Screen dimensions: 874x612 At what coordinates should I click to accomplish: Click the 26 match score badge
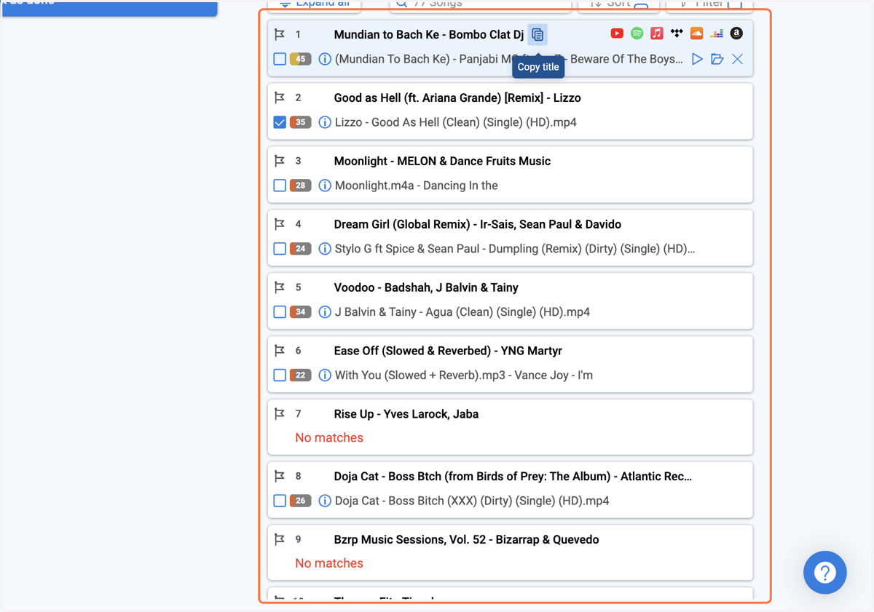301,501
